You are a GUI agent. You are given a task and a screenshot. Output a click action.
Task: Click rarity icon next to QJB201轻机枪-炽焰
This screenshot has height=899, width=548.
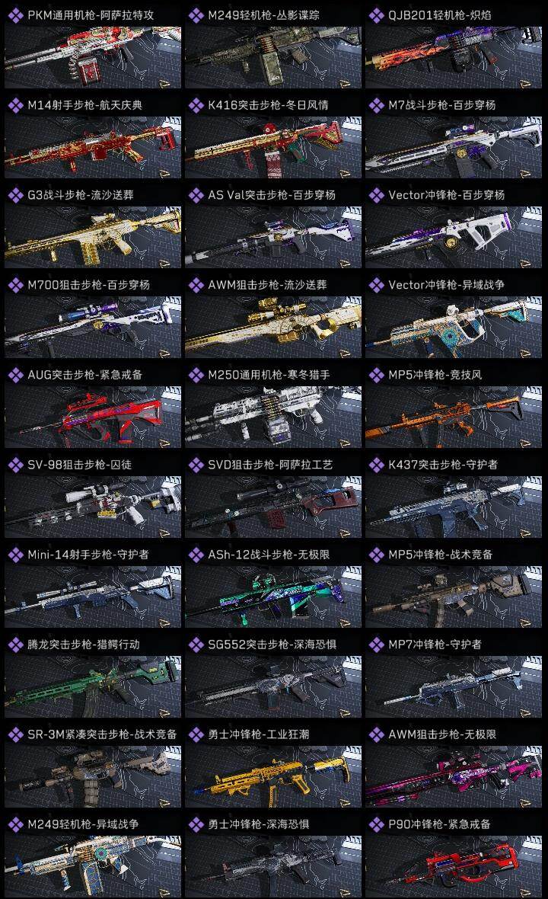coord(376,15)
